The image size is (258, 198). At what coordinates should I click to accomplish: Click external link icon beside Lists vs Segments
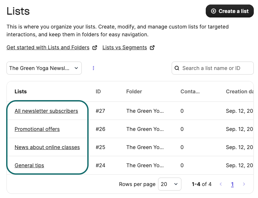pyautogui.click(x=152, y=48)
